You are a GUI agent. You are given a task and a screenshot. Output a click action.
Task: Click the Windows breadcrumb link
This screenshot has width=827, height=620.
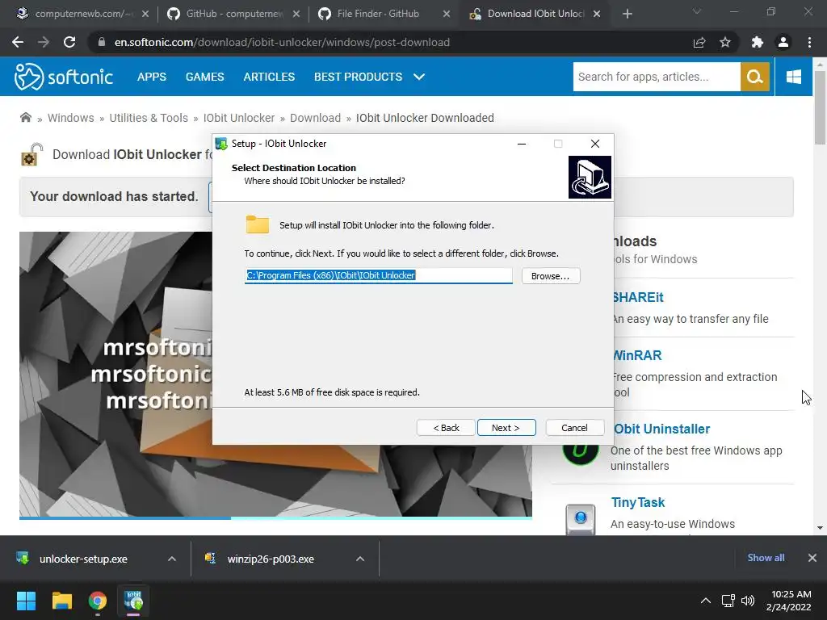point(71,118)
